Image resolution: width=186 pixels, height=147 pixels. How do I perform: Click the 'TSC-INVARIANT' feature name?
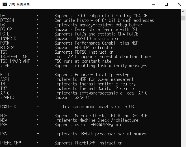click(15, 61)
